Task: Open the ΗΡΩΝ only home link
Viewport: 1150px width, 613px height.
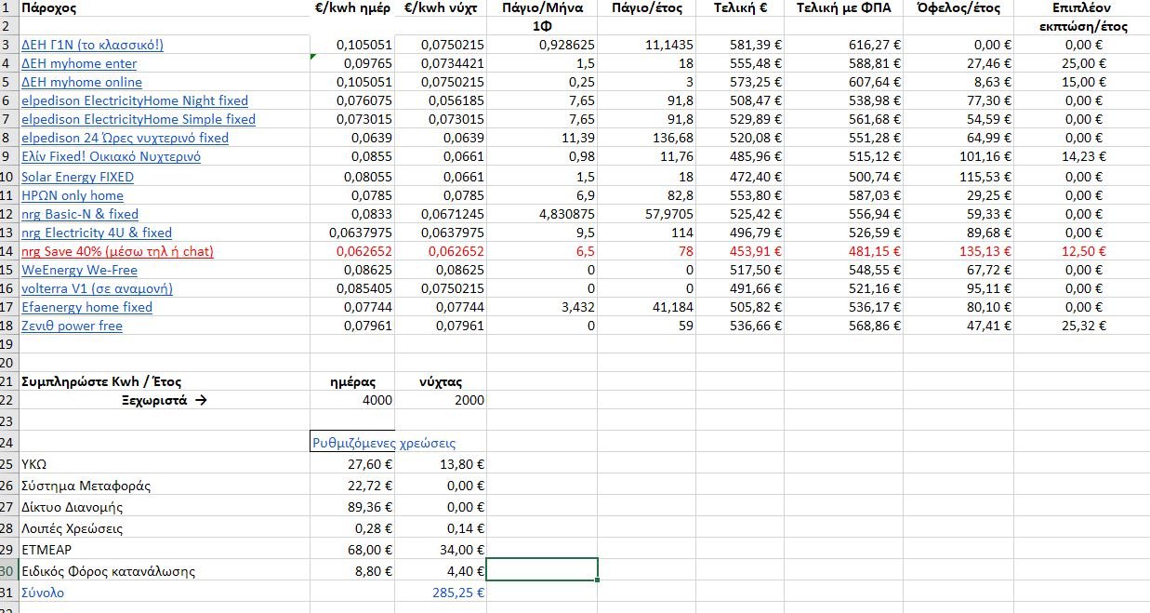Action: (x=73, y=195)
